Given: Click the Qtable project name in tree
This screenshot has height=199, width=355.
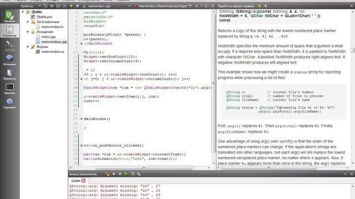Looking at the screenshot, I should pos(37,12).
